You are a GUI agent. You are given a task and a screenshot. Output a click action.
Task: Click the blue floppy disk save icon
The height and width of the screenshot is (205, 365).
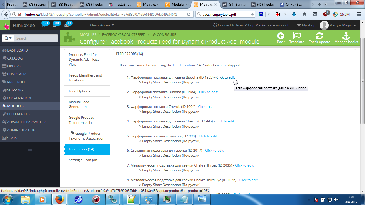pos(261,14)
